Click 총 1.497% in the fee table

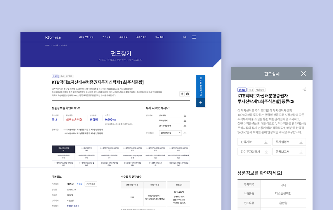(x=179, y=192)
